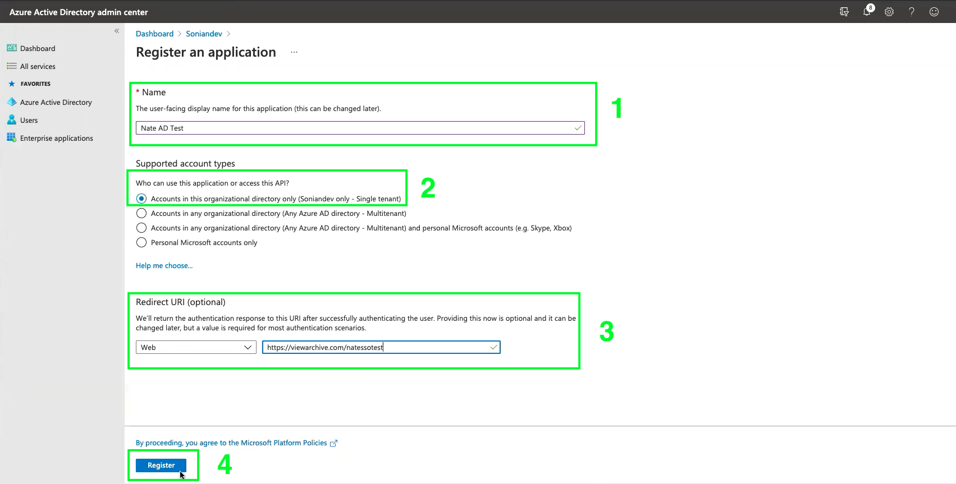The height and width of the screenshot is (484, 956).
Task: Open Azure Active Directory in the sidebar
Action: tap(56, 102)
